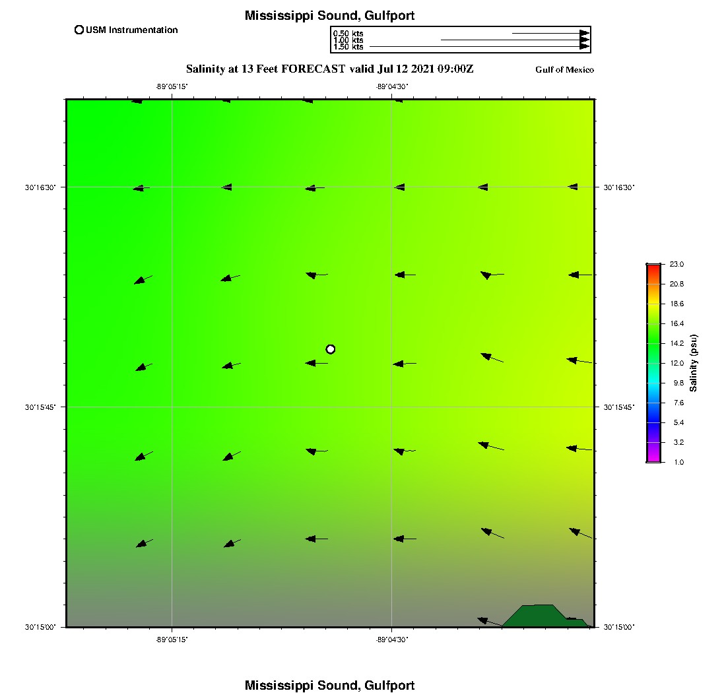726x693 pixels.
Task: Select the 1.50 kts scale arrow head
Action: (x=584, y=47)
